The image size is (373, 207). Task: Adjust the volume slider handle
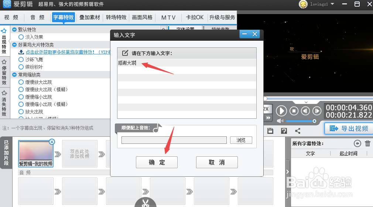314,121
